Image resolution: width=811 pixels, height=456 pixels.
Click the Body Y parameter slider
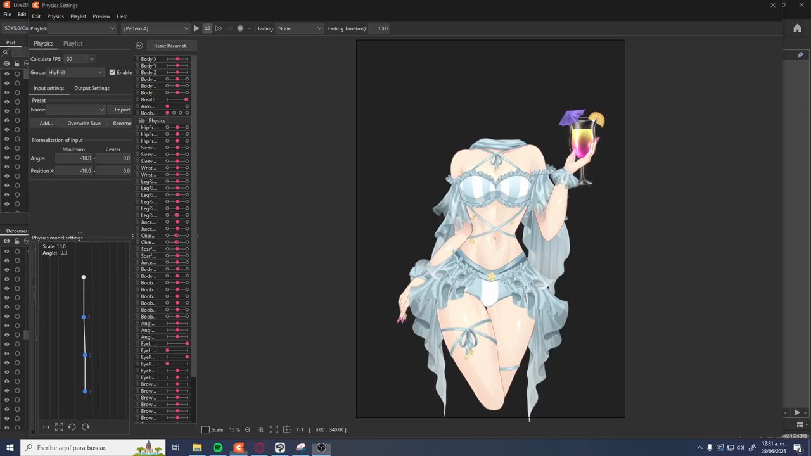[177, 66]
